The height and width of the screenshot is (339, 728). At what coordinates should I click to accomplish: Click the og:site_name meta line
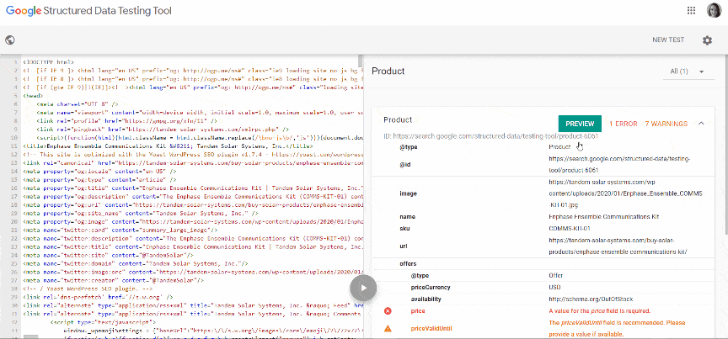point(141,214)
